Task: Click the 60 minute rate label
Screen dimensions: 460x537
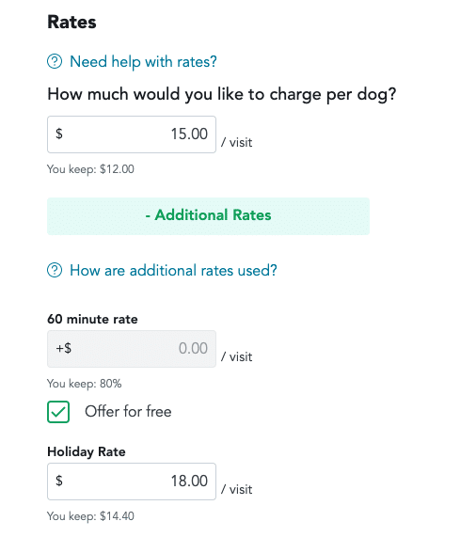Action: pos(92,319)
